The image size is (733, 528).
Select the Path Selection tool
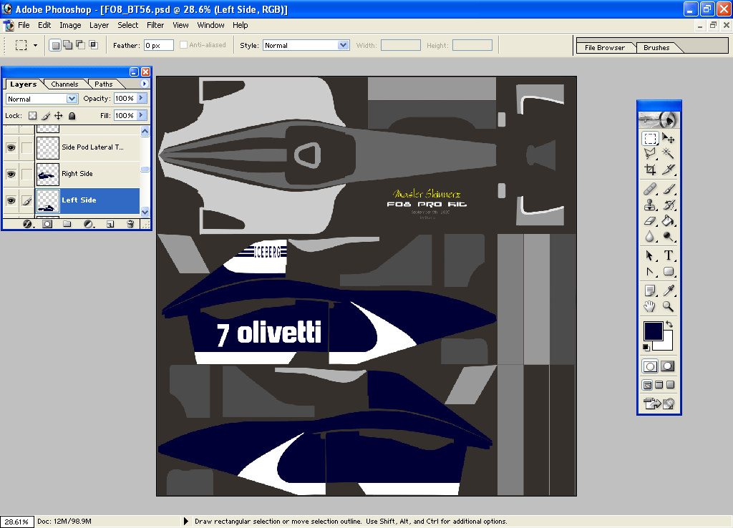coord(650,255)
